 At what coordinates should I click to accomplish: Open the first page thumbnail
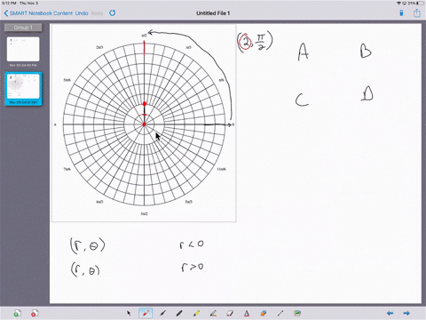coord(23,49)
